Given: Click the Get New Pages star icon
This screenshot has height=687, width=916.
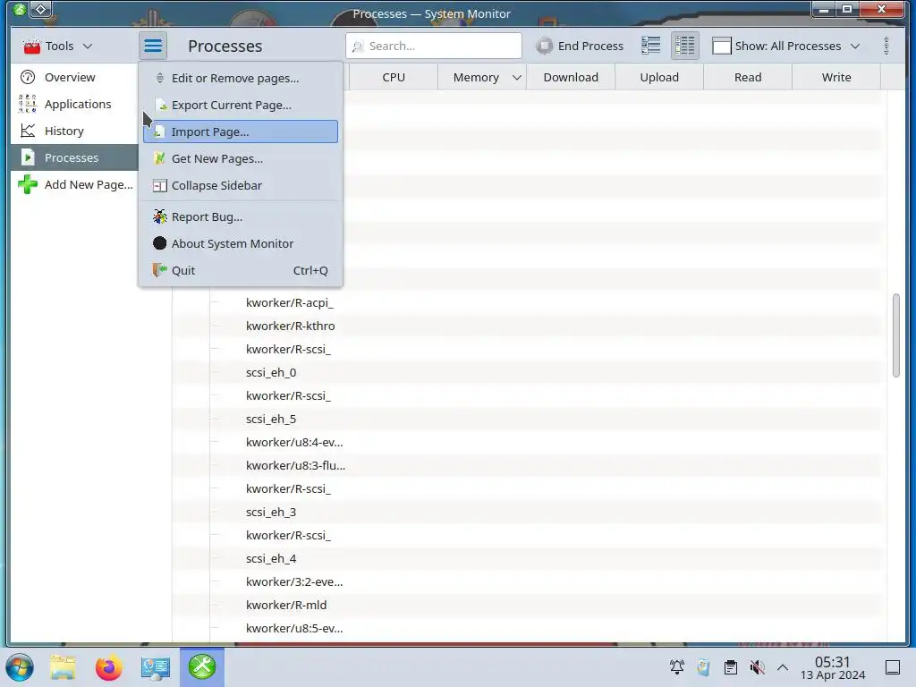Looking at the screenshot, I should click(159, 158).
